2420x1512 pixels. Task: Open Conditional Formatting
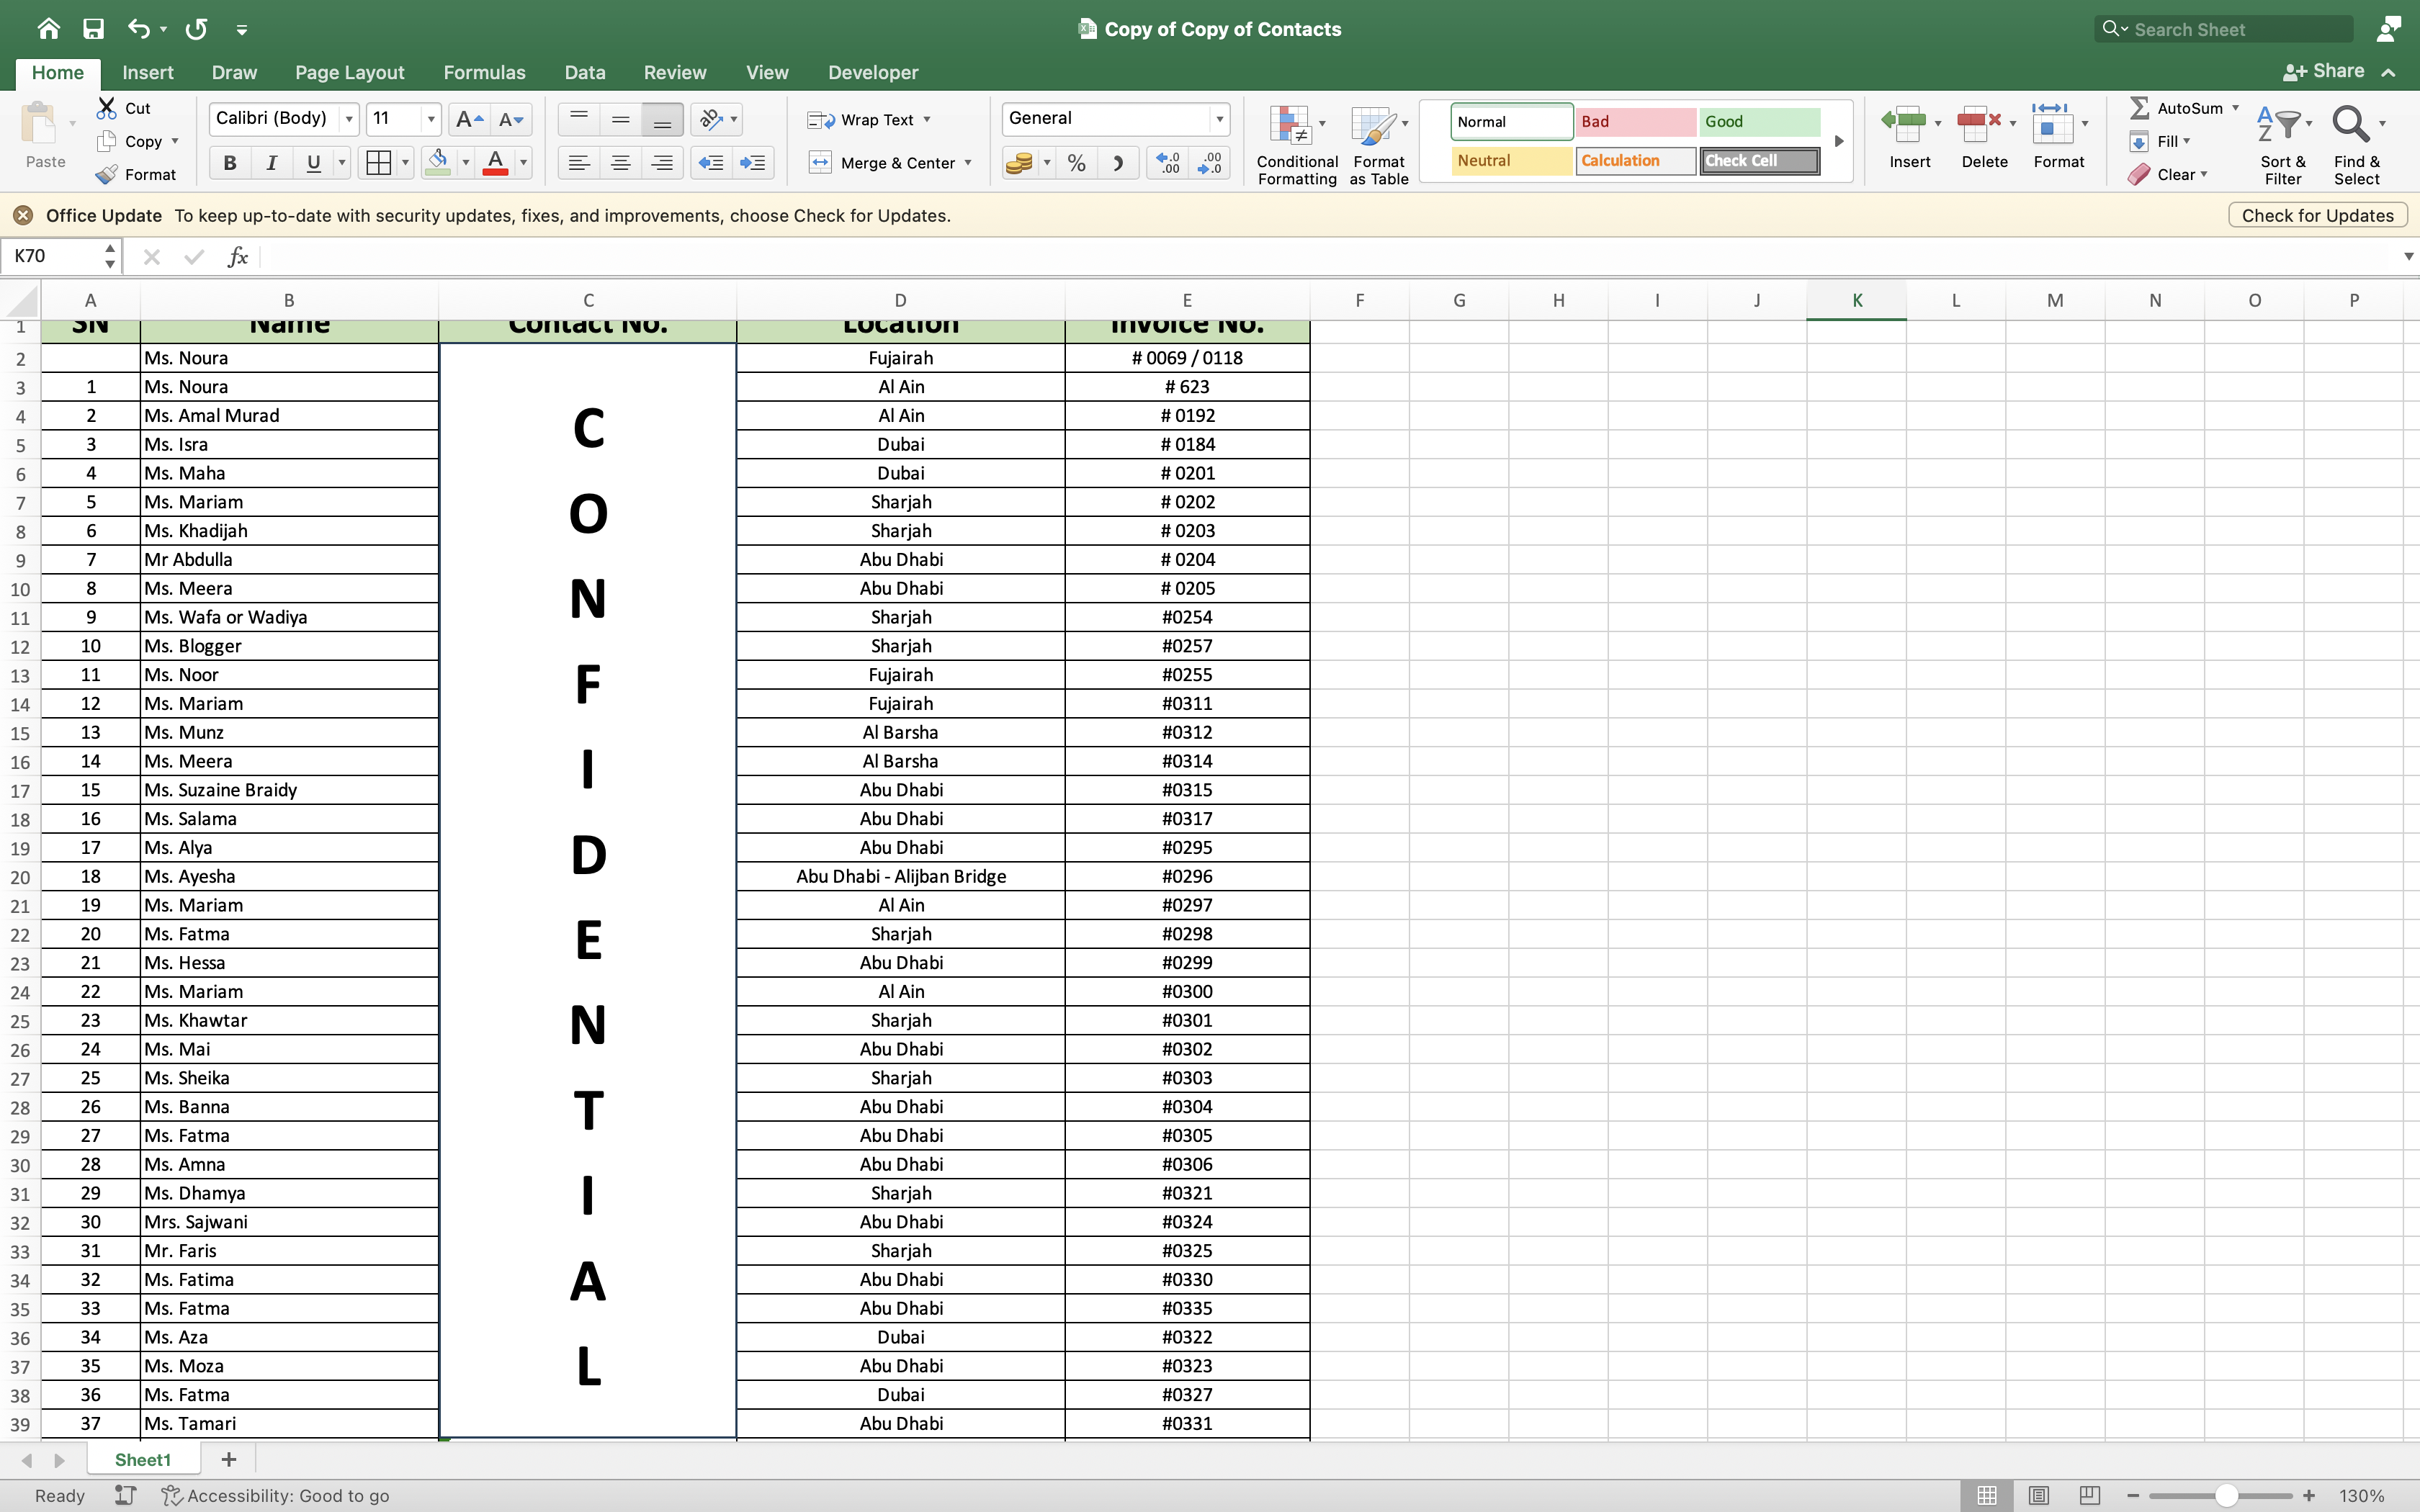[1296, 145]
